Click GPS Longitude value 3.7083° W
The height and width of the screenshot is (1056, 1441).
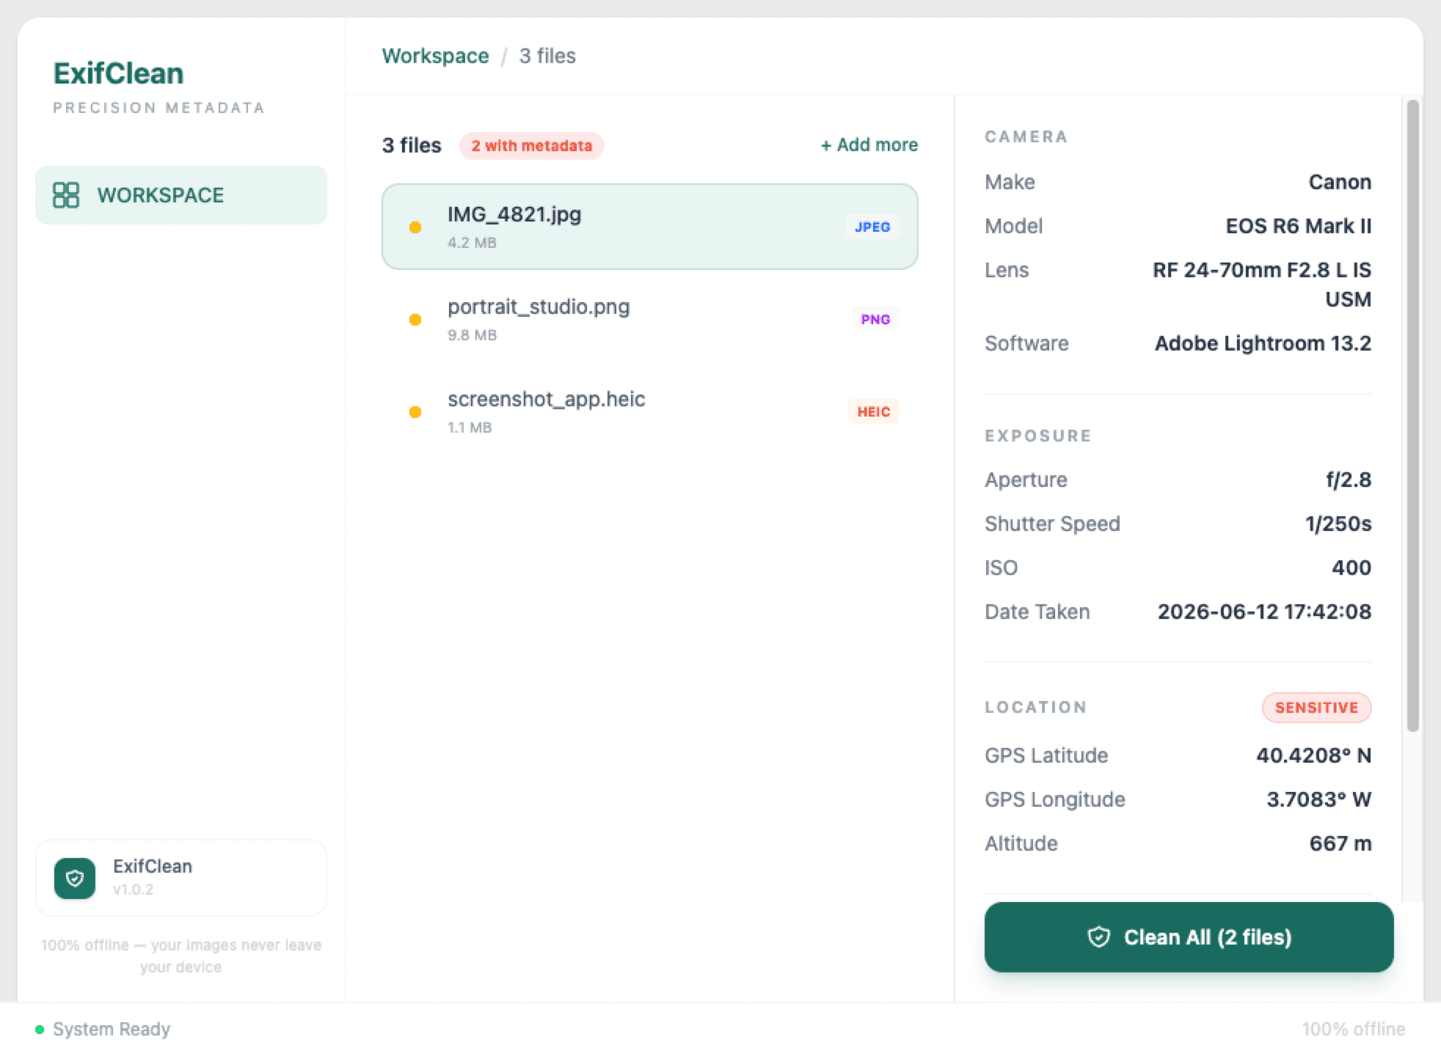[x=1318, y=799]
